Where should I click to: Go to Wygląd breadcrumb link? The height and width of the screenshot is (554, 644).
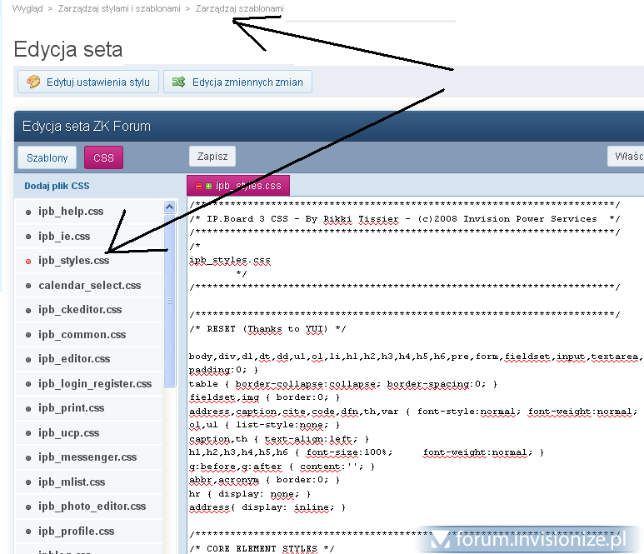pos(27,8)
